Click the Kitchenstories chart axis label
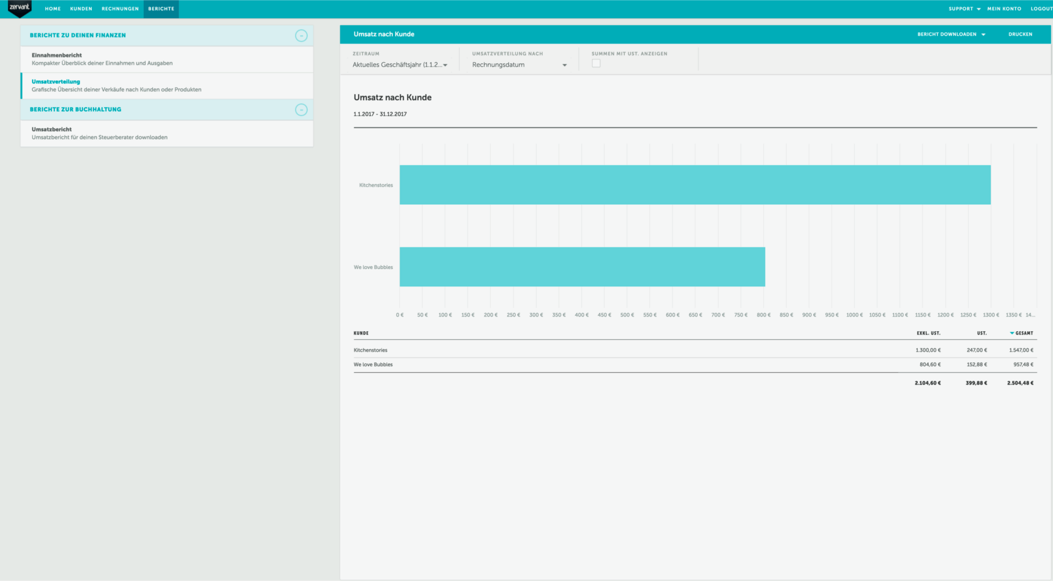The height and width of the screenshot is (581, 1053). pyautogui.click(x=376, y=185)
